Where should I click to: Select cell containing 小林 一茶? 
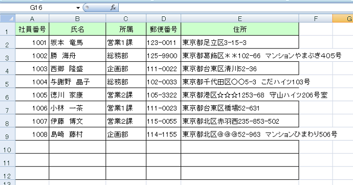(x=77, y=108)
